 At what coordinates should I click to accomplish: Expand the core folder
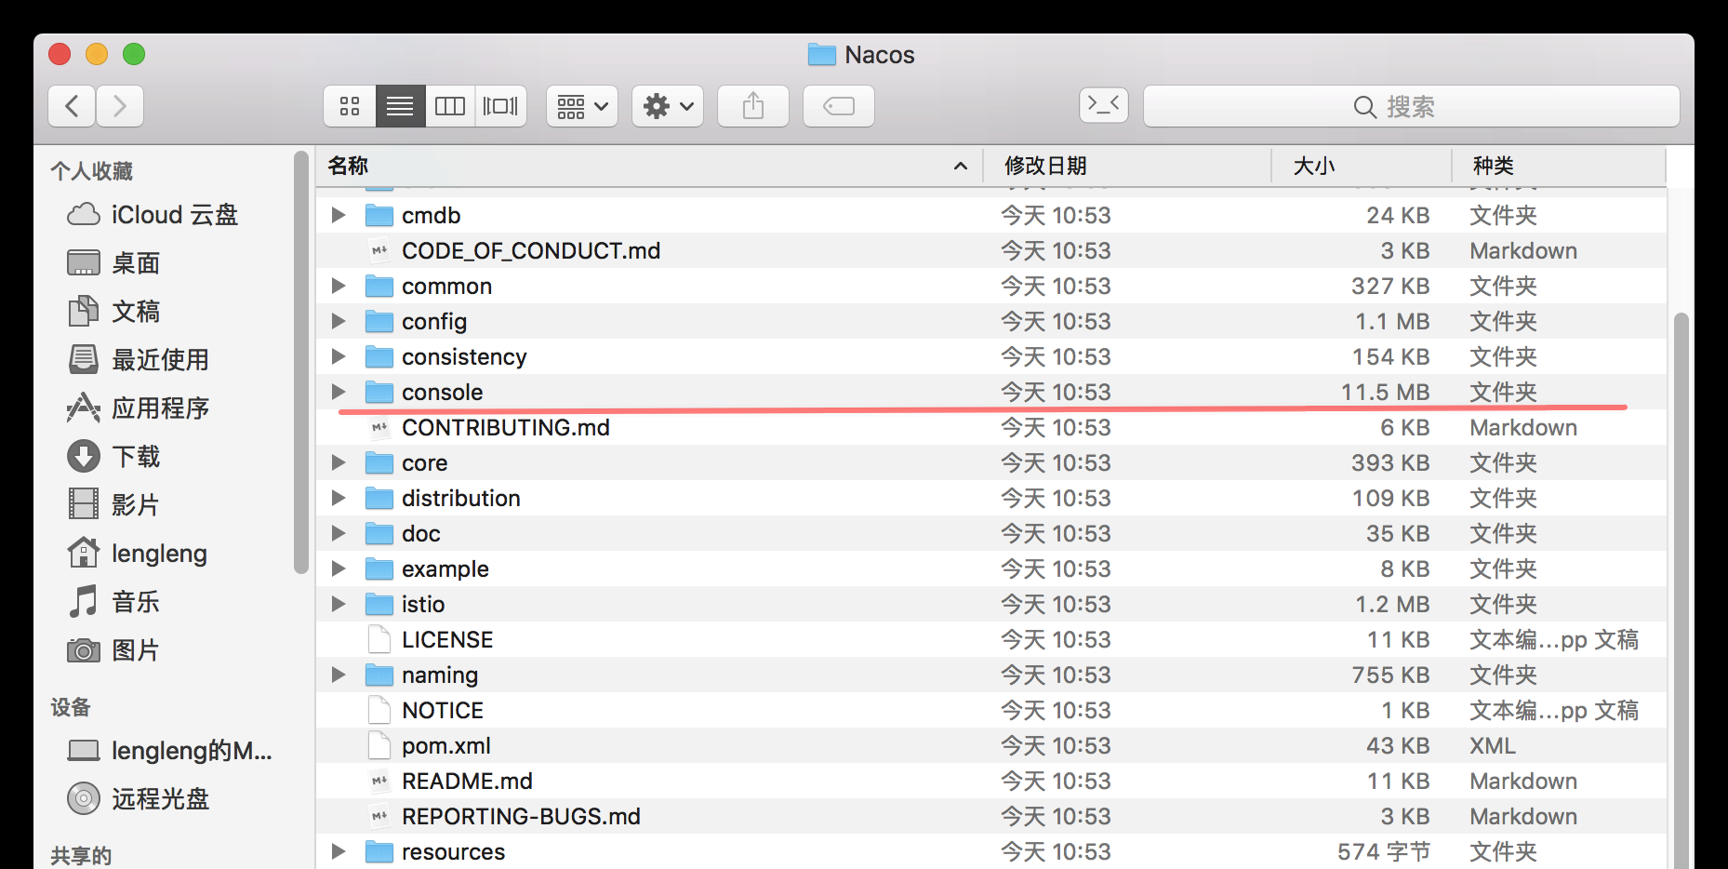pos(339,462)
